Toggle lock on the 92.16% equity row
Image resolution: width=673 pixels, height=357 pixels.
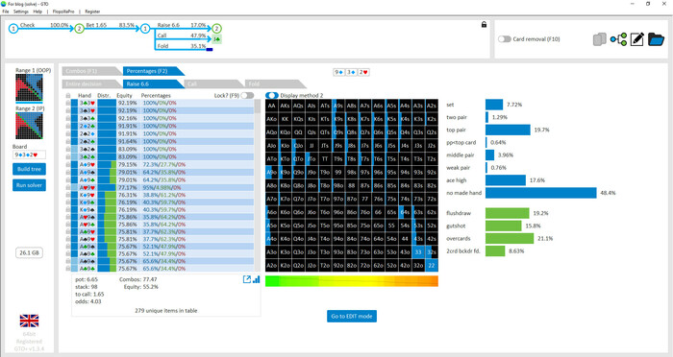pyautogui.click(x=68, y=118)
